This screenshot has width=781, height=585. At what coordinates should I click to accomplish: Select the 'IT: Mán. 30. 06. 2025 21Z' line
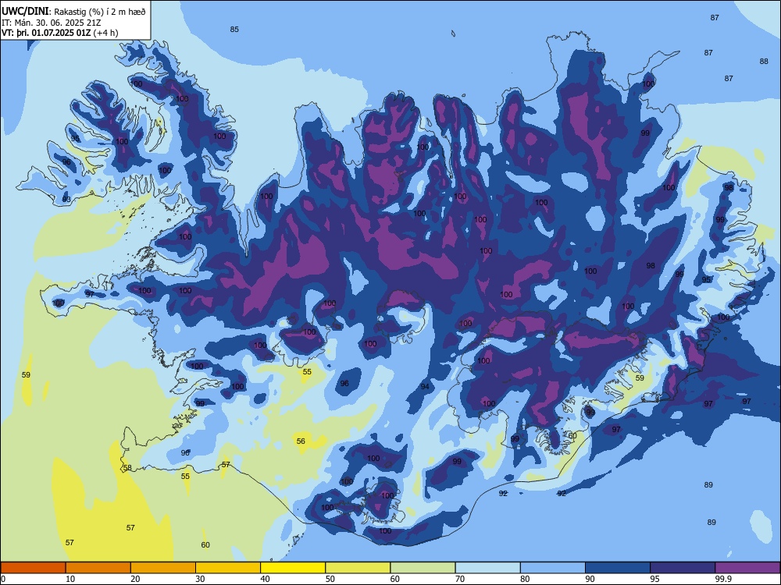point(52,23)
